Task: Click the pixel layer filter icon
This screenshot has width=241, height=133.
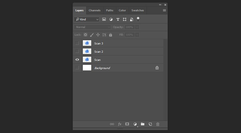Action: pos(104,20)
